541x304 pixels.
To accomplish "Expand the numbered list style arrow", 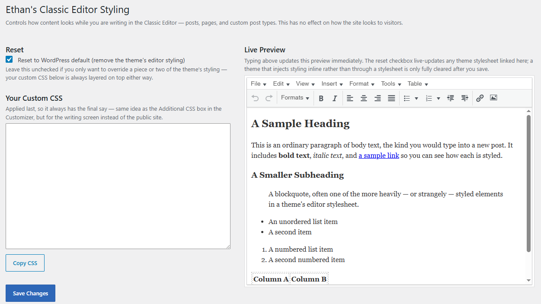I will tap(439, 98).
